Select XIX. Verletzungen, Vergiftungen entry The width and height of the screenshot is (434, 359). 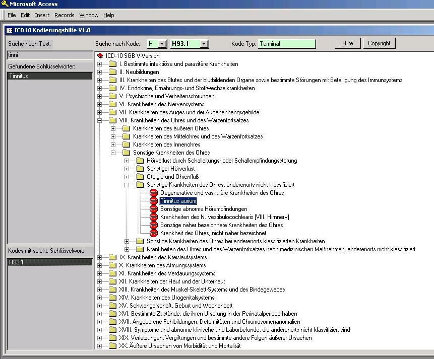tap(215, 338)
